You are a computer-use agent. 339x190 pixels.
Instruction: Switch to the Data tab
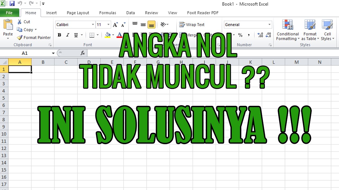[131, 13]
